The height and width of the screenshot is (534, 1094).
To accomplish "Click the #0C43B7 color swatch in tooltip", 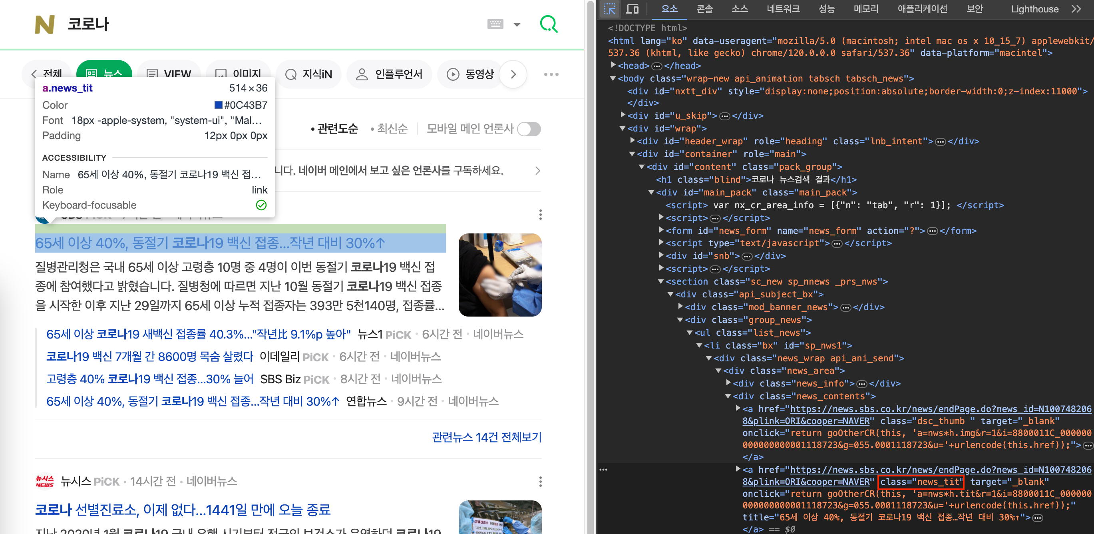I will [x=219, y=105].
